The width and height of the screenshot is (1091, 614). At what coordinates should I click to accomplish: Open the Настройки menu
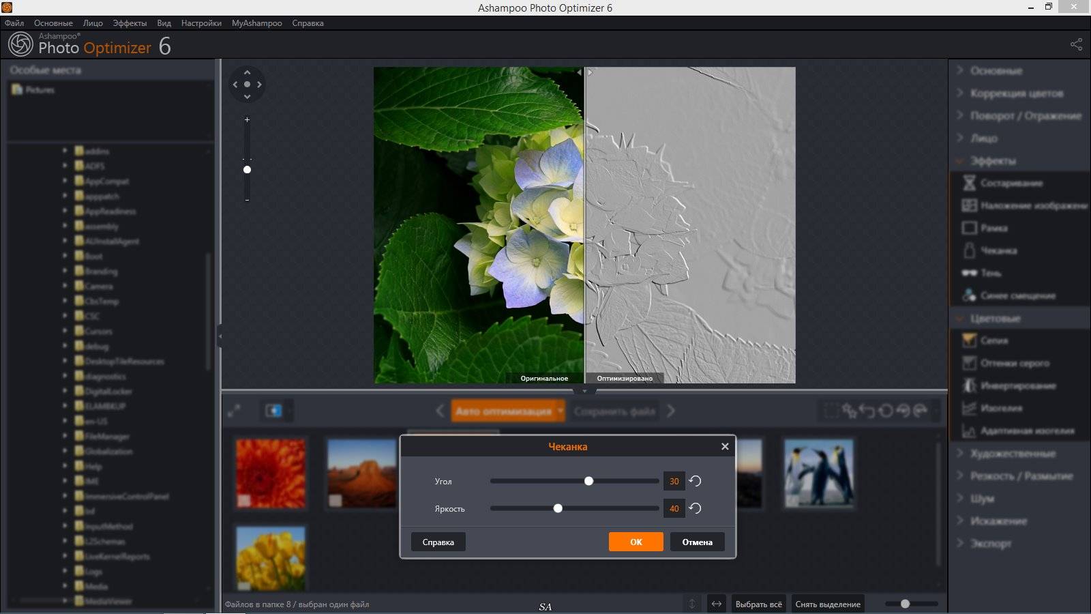[201, 23]
